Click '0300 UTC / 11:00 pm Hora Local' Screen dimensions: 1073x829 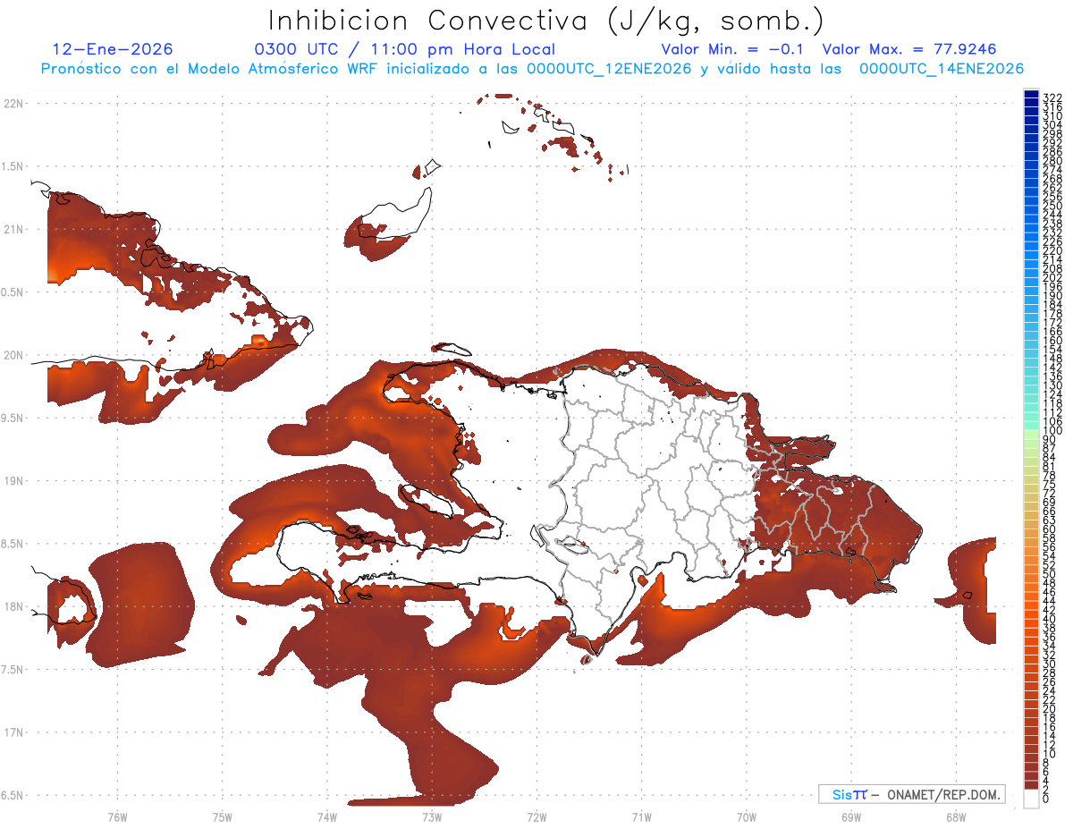(x=405, y=49)
